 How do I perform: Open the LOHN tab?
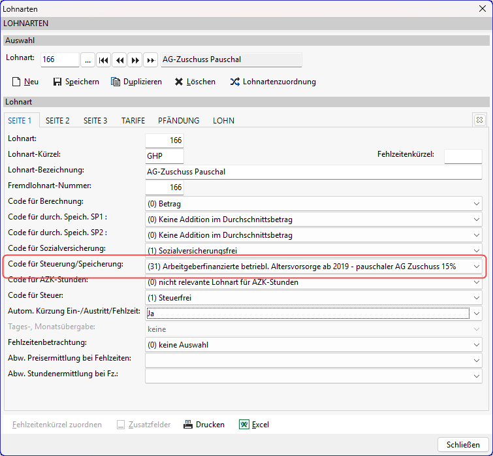click(223, 121)
